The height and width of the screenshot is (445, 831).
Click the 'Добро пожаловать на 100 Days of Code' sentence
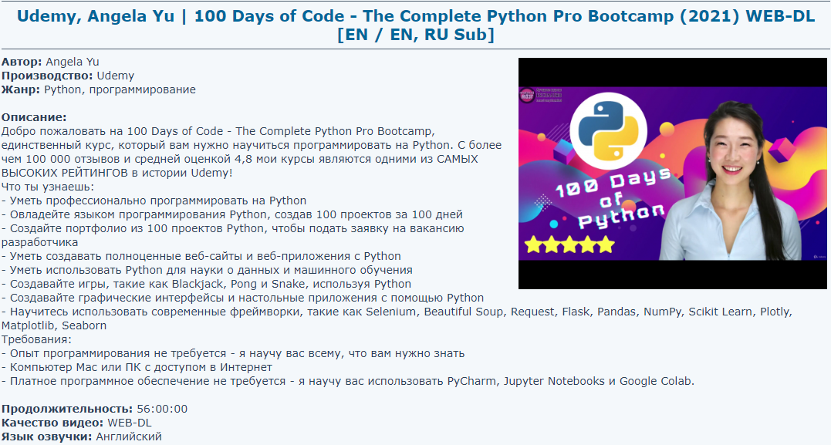click(218, 131)
